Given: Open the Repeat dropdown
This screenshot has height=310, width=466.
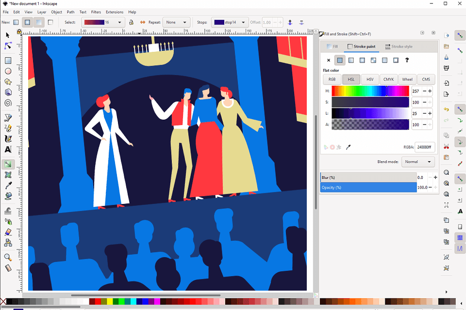Looking at the screenshot, I should point(176,22).
